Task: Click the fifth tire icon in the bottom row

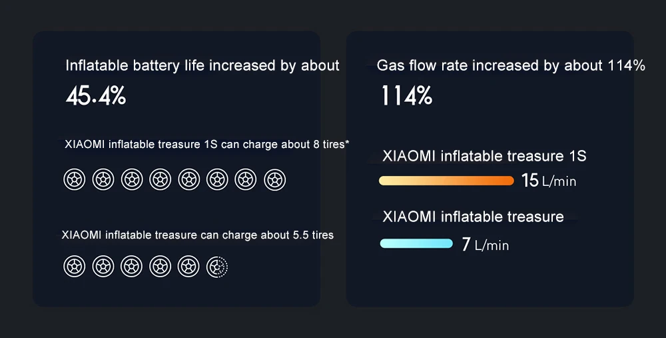Action: [188, 267]
